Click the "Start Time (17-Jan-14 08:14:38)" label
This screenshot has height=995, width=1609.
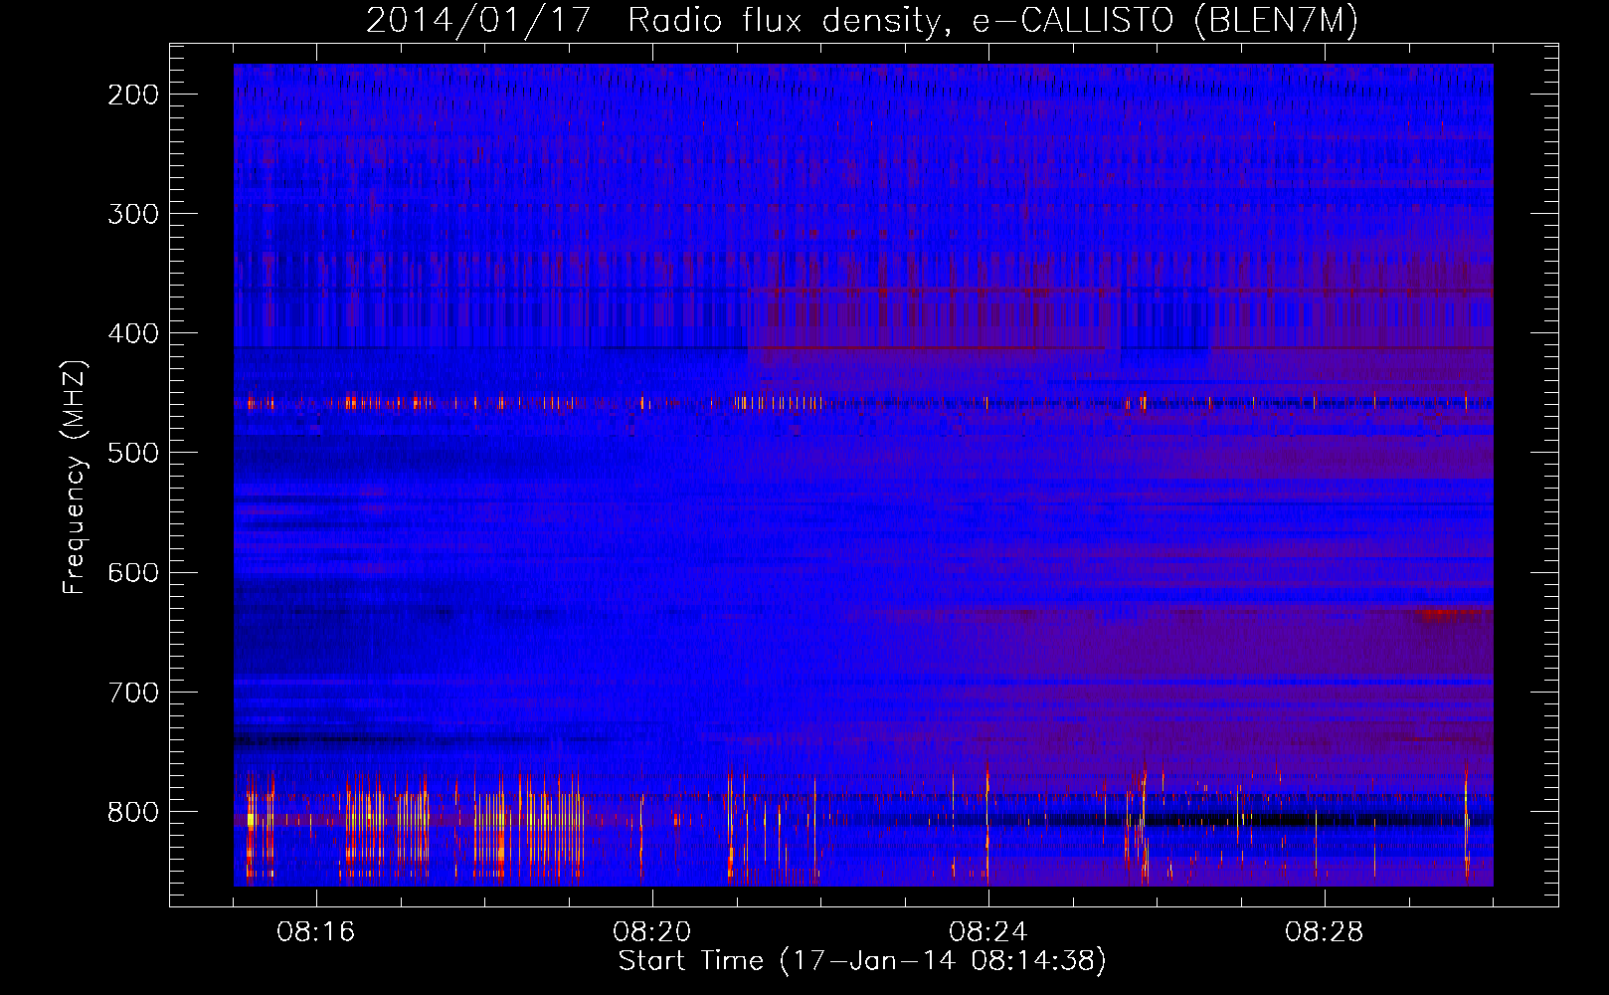(862, 961)
